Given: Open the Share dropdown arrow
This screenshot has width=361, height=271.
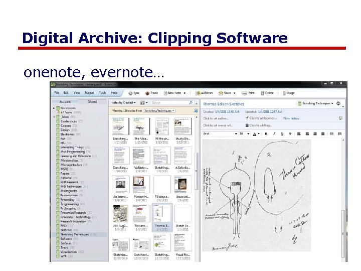Looking at the screenshot, I should tap(235, 93).
